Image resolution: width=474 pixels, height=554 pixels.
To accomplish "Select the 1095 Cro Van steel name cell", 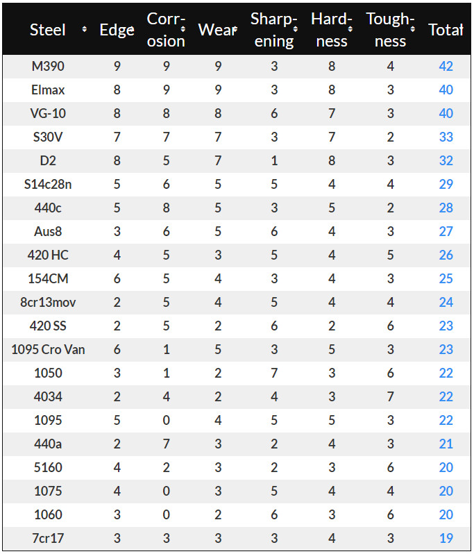I will point(48,349).
